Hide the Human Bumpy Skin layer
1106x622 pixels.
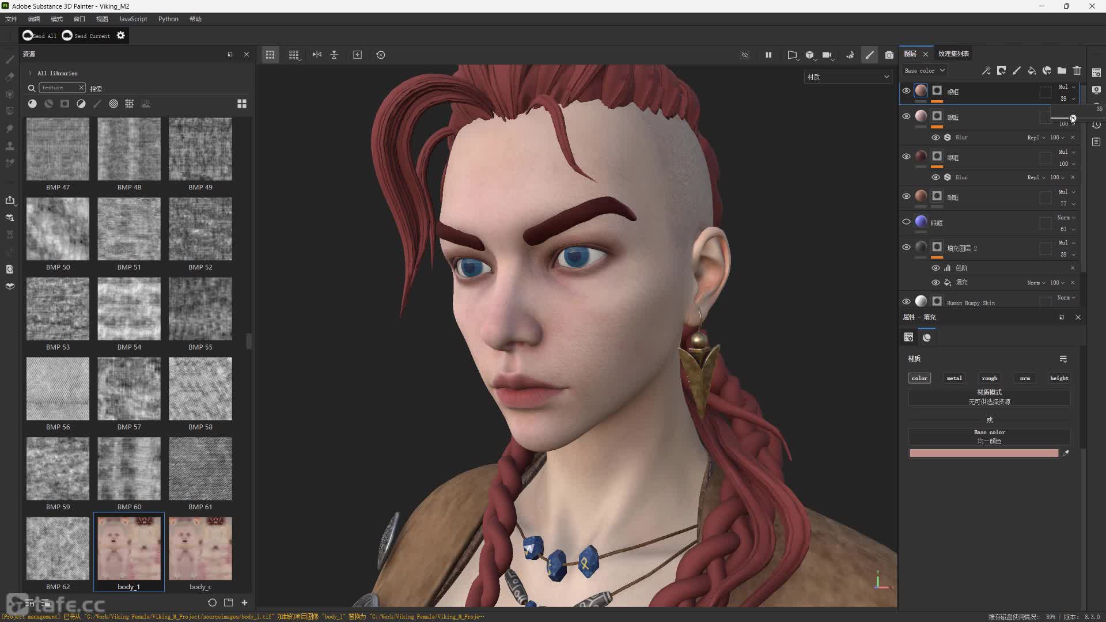[x=906, y=301]
